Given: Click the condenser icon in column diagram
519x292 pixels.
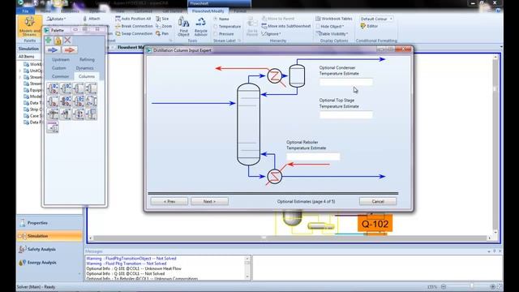Looking at the screenshot, I should click(274, 75).
